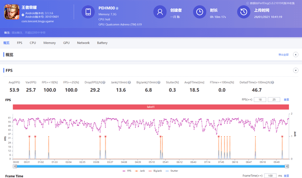Screen dimensions: 302x178
Task: Click FrameTime threshold reset link
Action: (286, 176)
